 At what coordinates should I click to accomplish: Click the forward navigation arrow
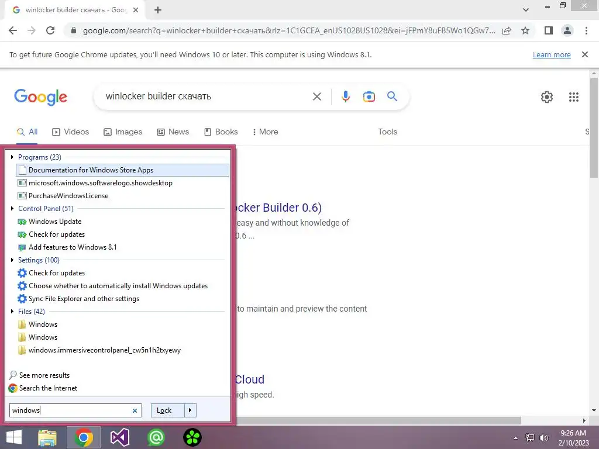pyautogui.click(x=32, y=30)
